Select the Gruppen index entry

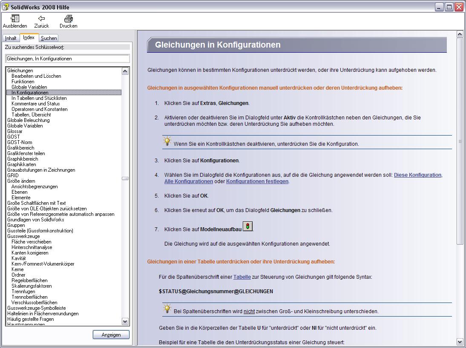coord(16,225)
